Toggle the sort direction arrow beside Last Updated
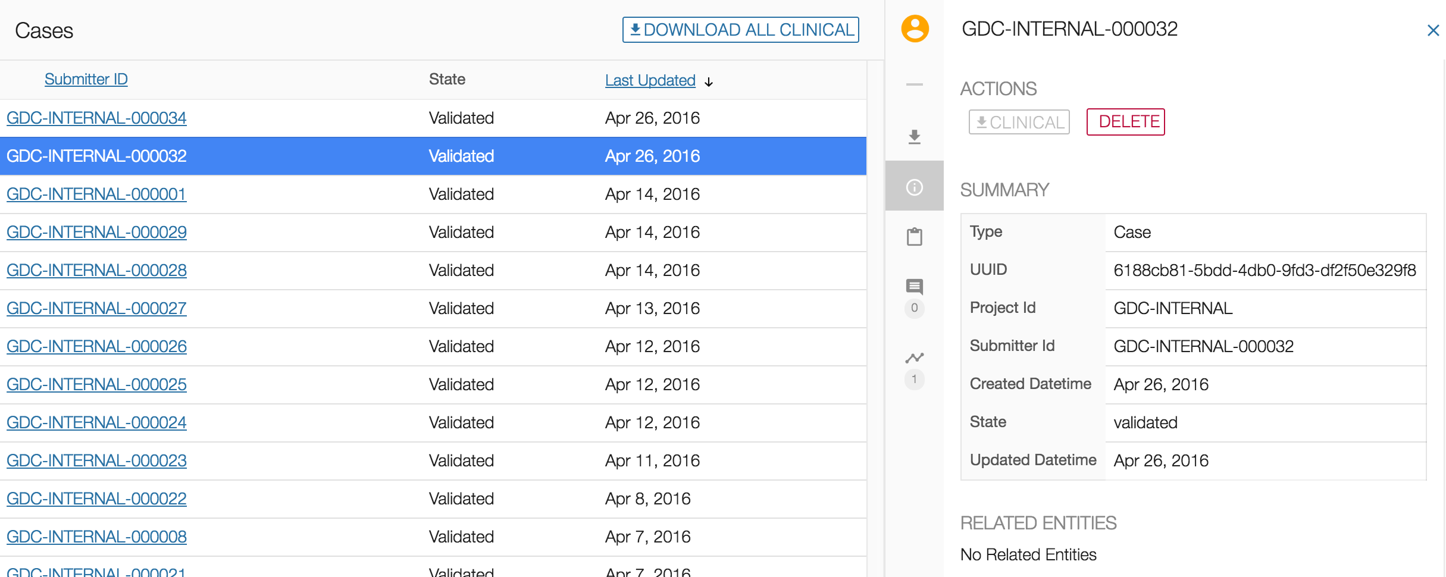 click(709, 82)
